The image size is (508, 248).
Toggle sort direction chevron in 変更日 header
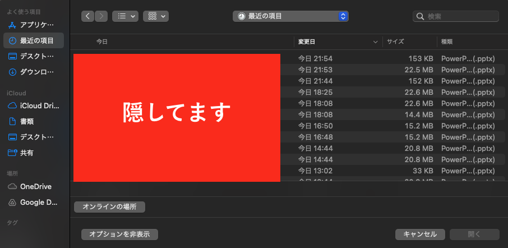tap(376, 42)
